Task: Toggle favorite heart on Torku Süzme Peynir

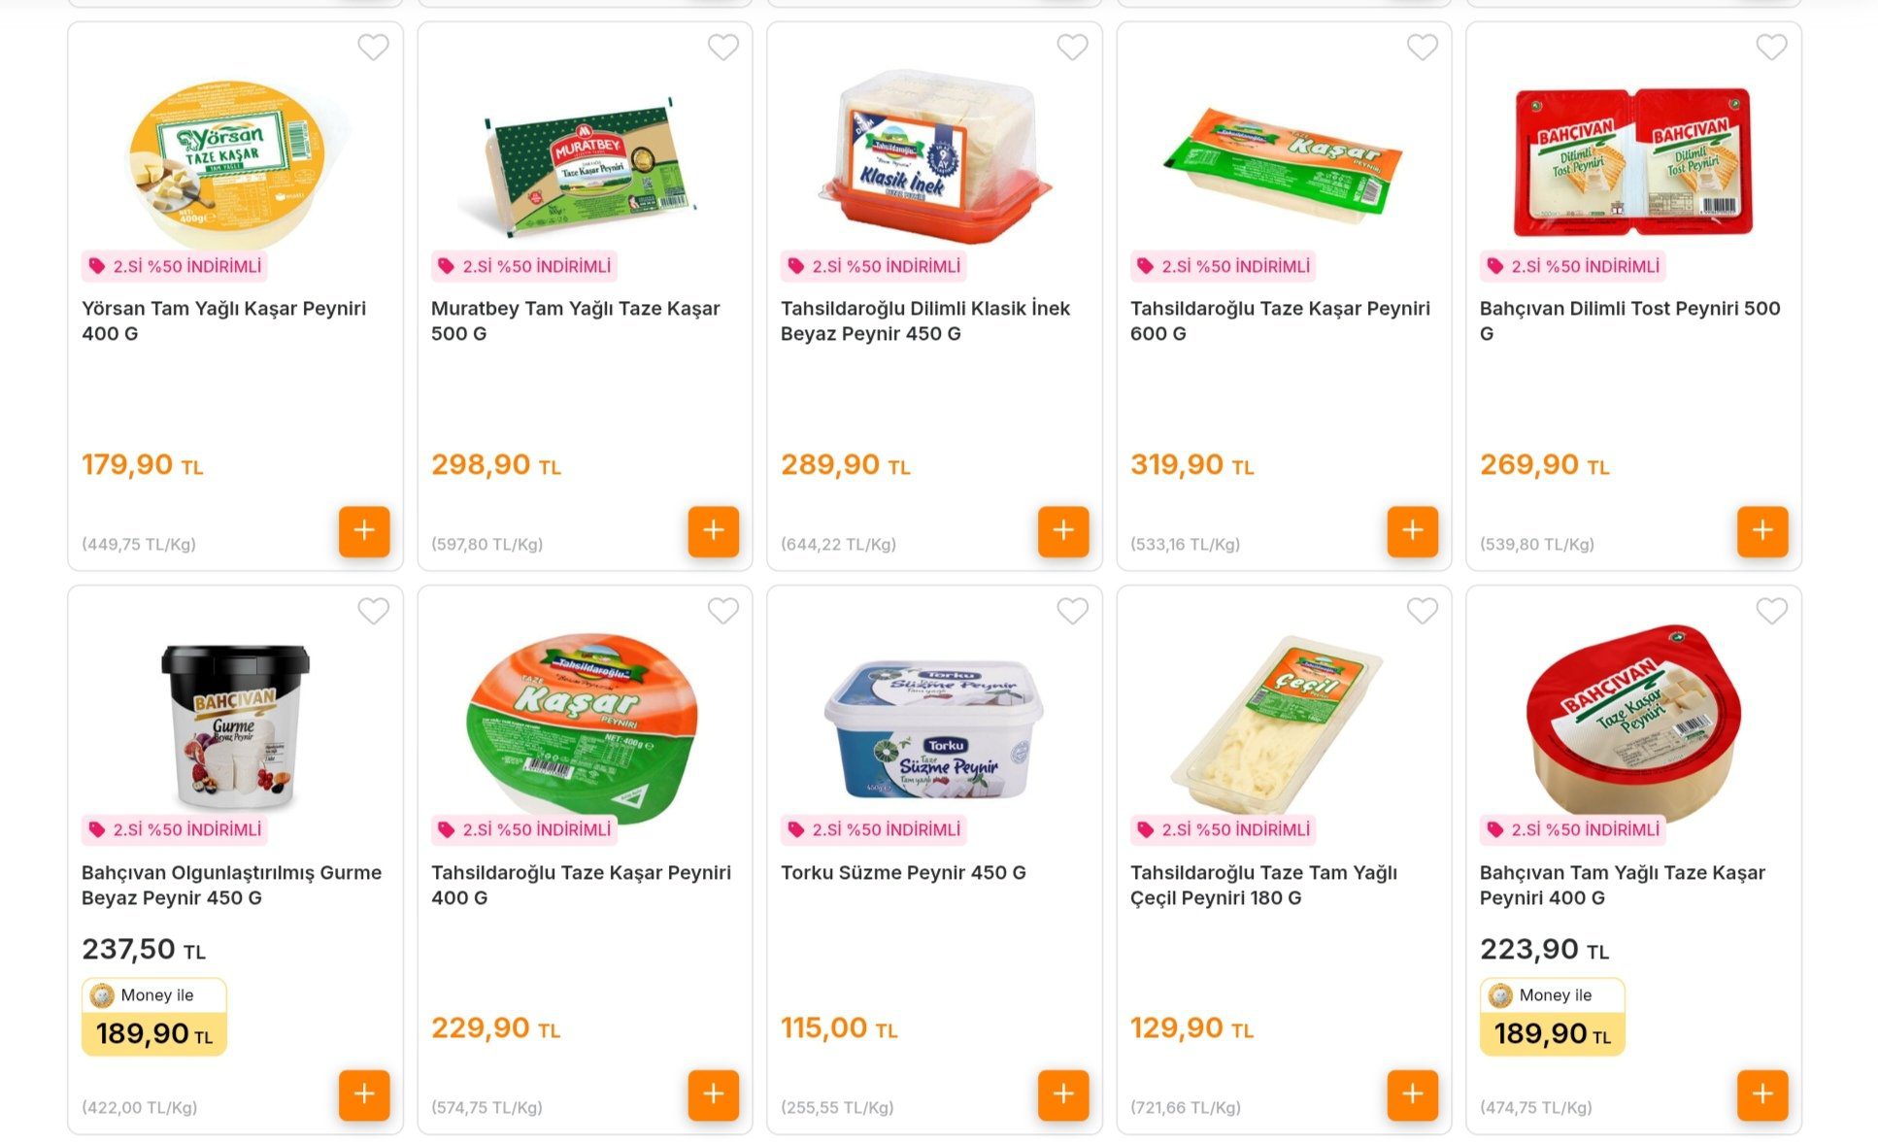Action: pos(1073,611)
